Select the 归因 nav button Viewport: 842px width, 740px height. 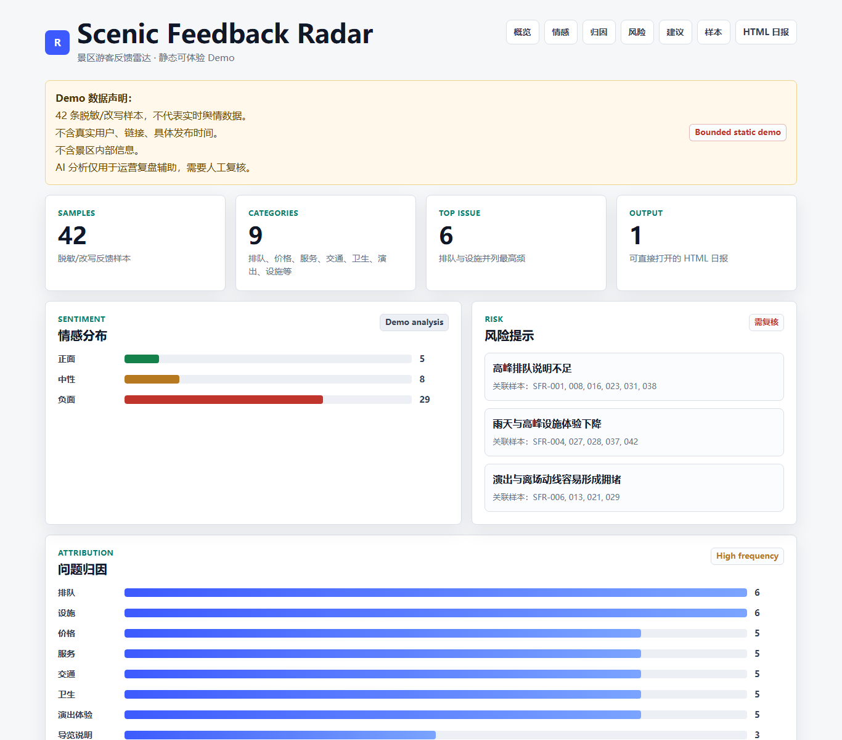(599, 32)
